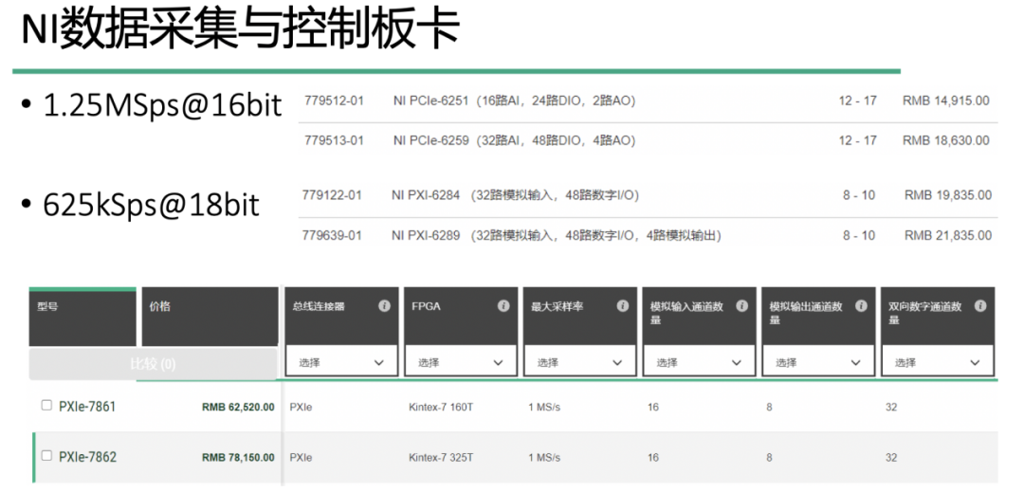Tick the PXIe-7862 compare checkbox
The width and height of the screenshot is (1024, 492).
click(x=46, y=455)
